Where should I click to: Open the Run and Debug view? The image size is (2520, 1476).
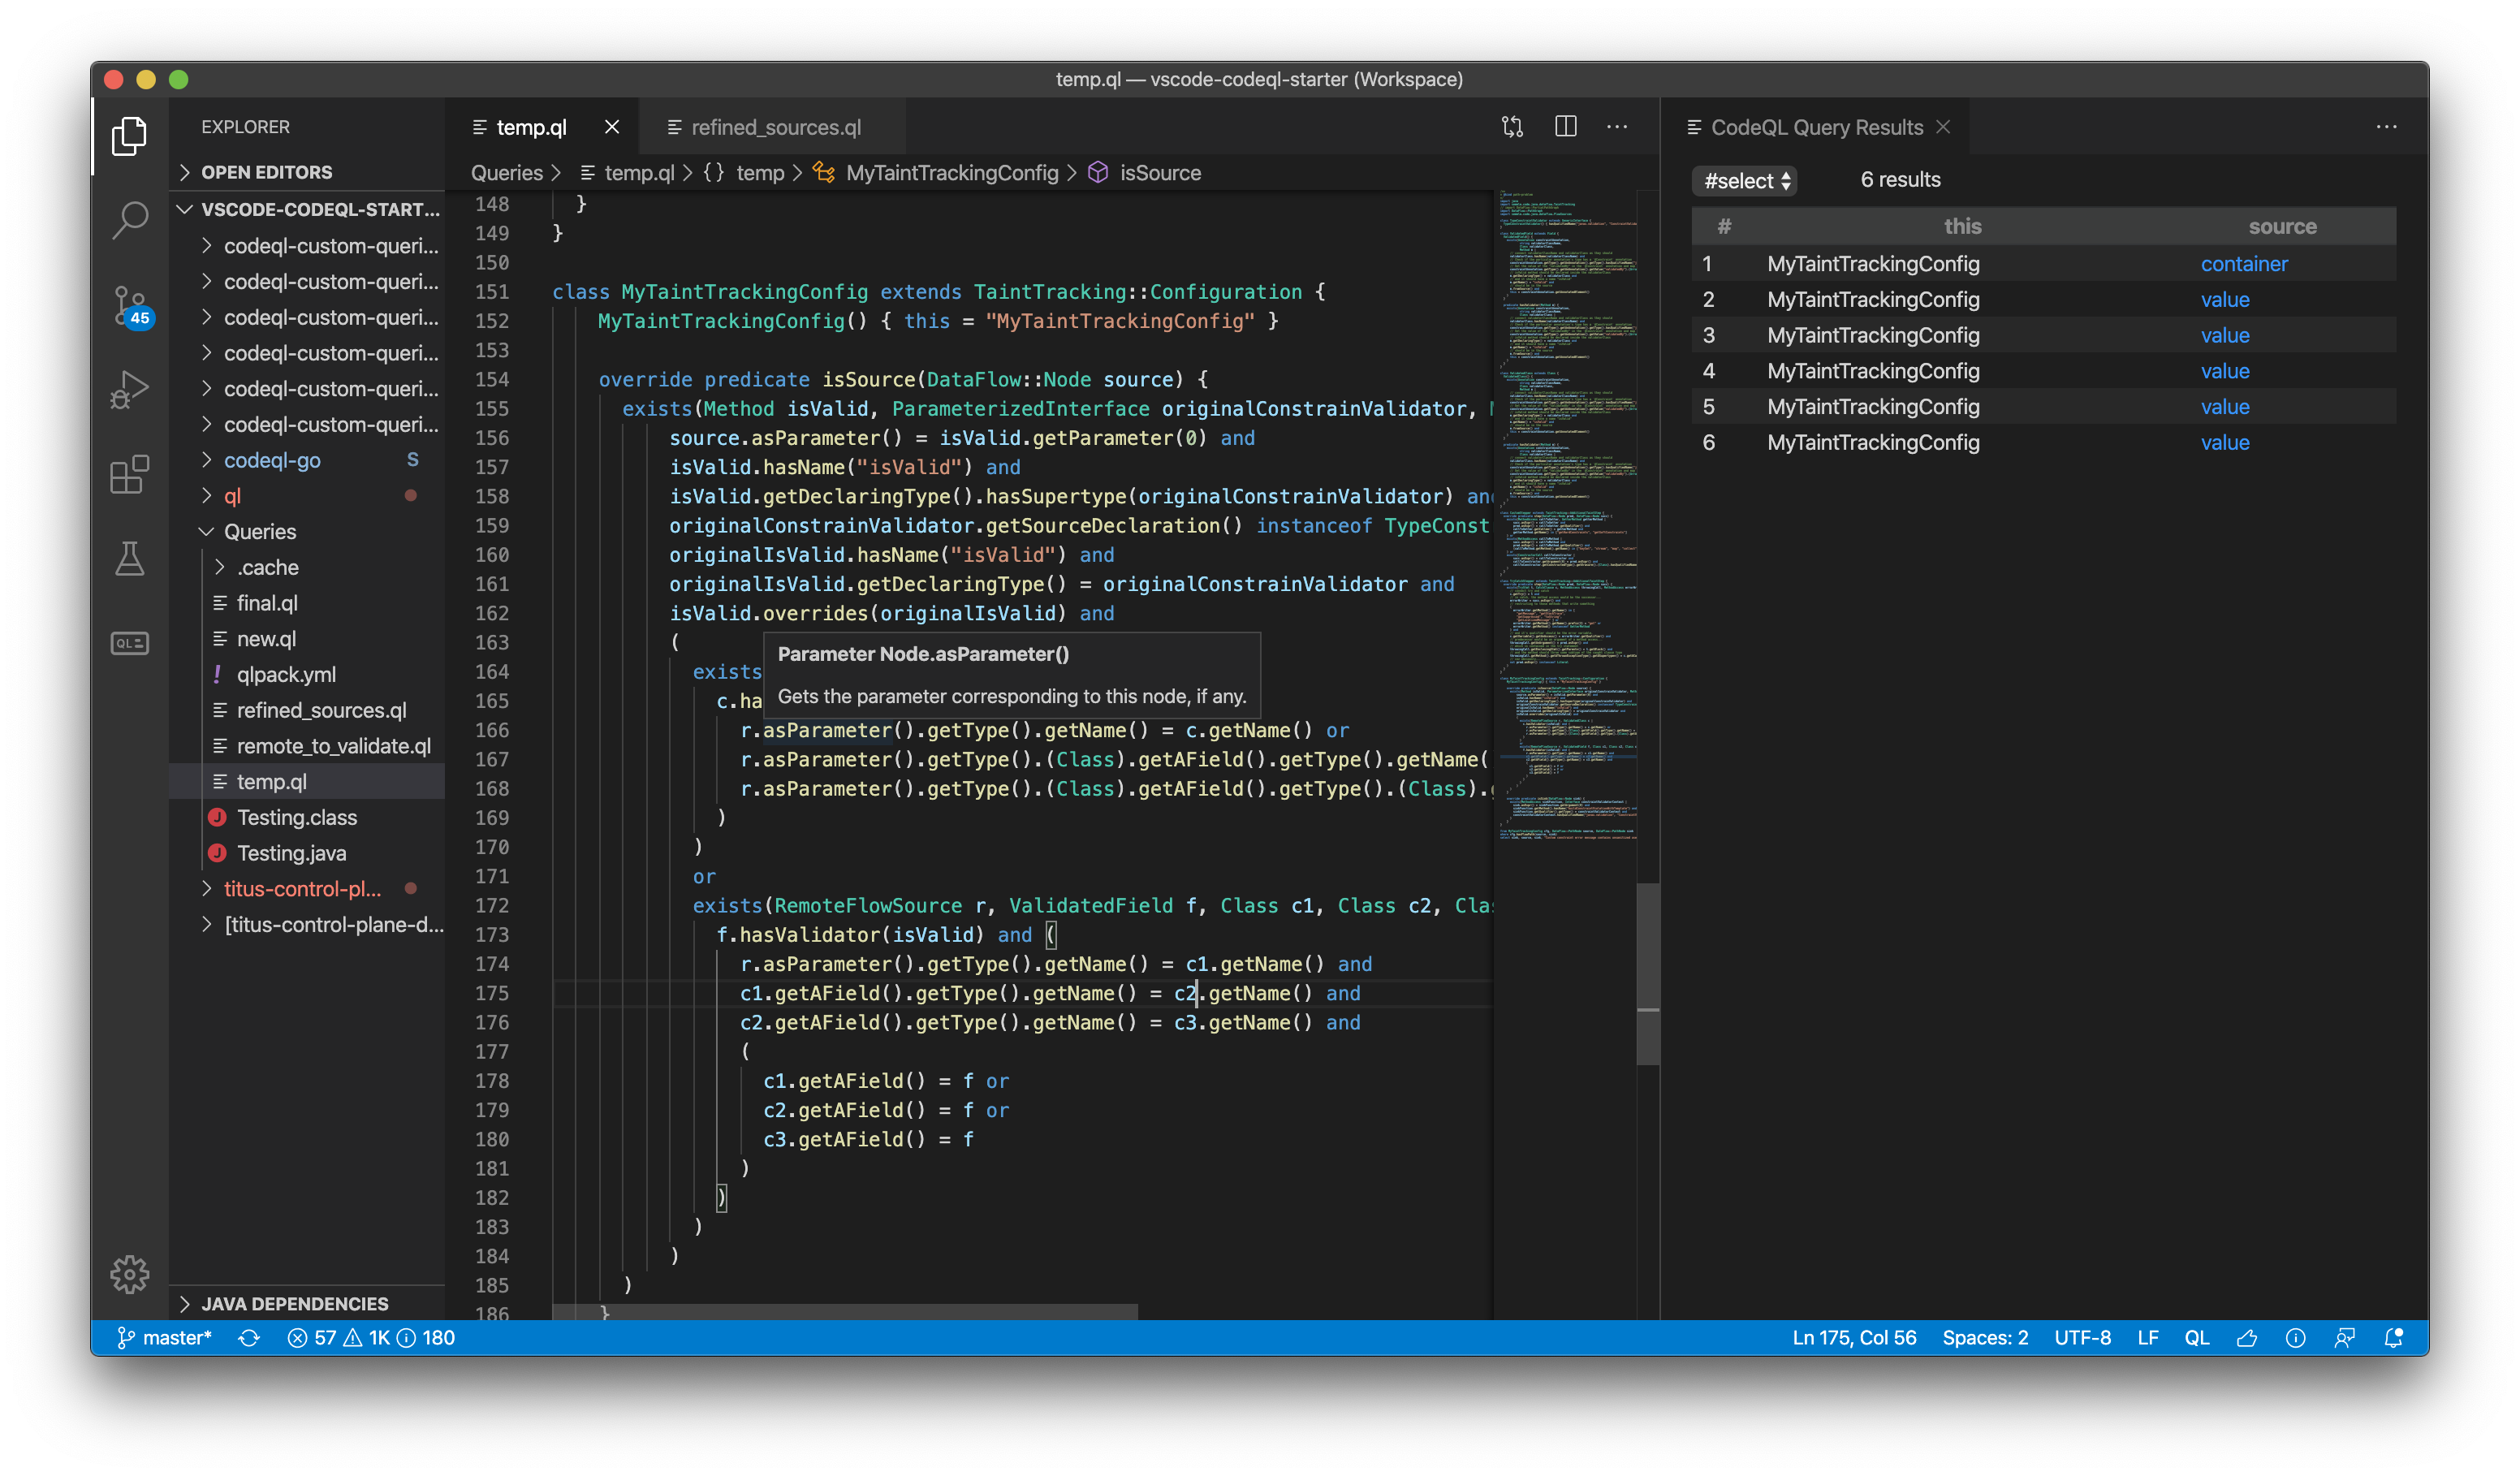tap(129, 390)
